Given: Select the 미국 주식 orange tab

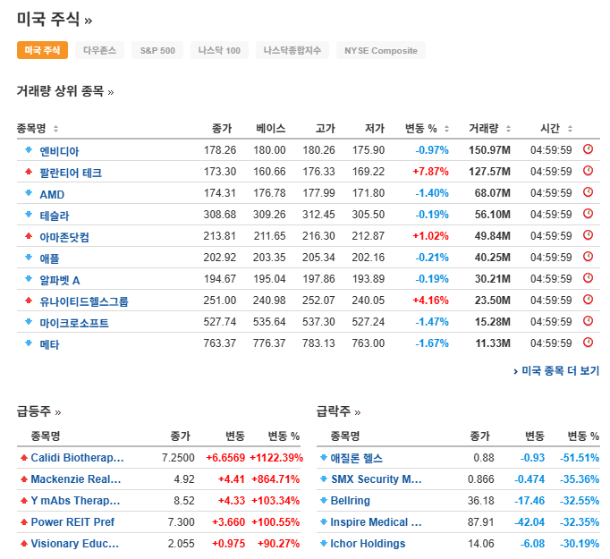Looking at the screenshot, I should click(x=42, y=50).
